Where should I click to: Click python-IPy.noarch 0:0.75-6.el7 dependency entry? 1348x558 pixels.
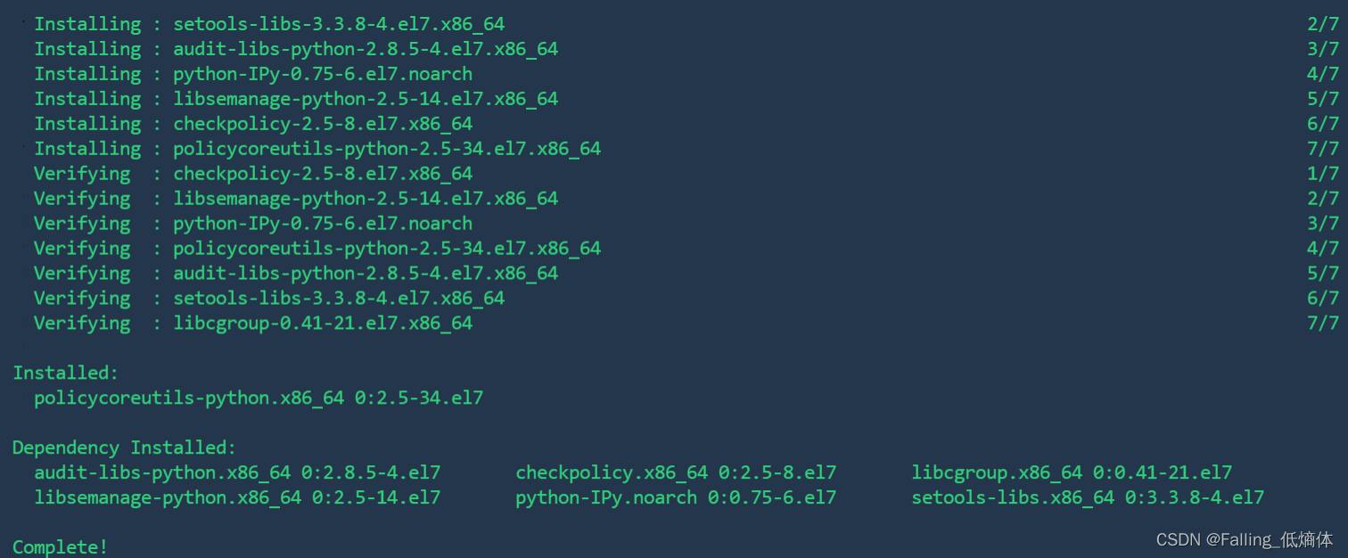pos(676,497)
